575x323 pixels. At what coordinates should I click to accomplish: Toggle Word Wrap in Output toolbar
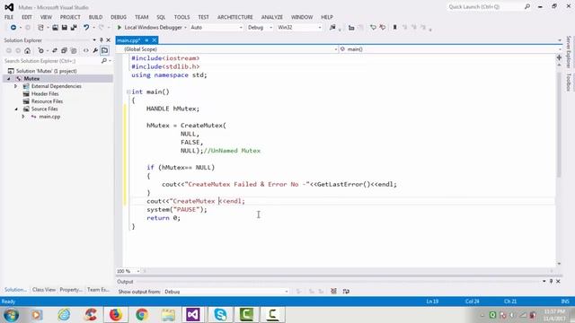[x=346, y=292]
